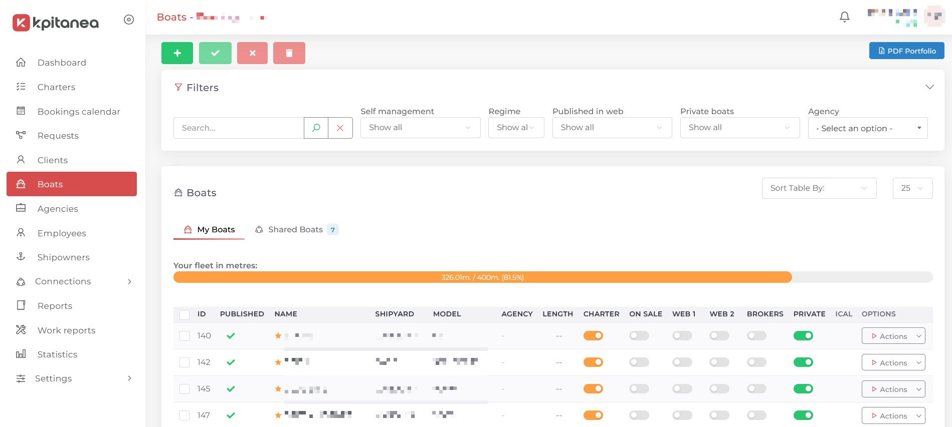
Task: Click the Statistics bar chart icon
Action: [x=21, y=354]
